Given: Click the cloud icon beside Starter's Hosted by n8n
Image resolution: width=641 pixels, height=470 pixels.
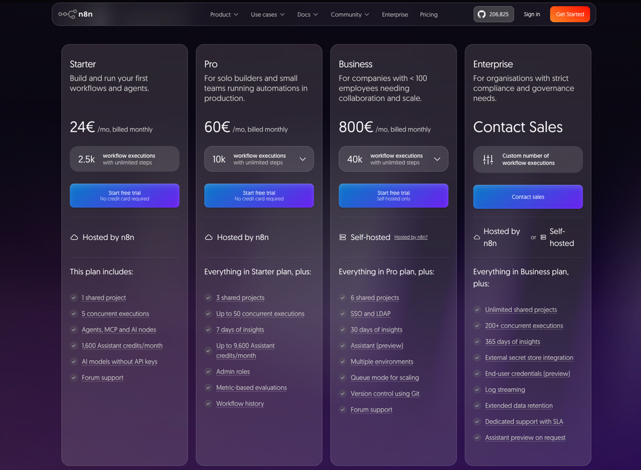Looking at the screenshot, I should point(74,237).
